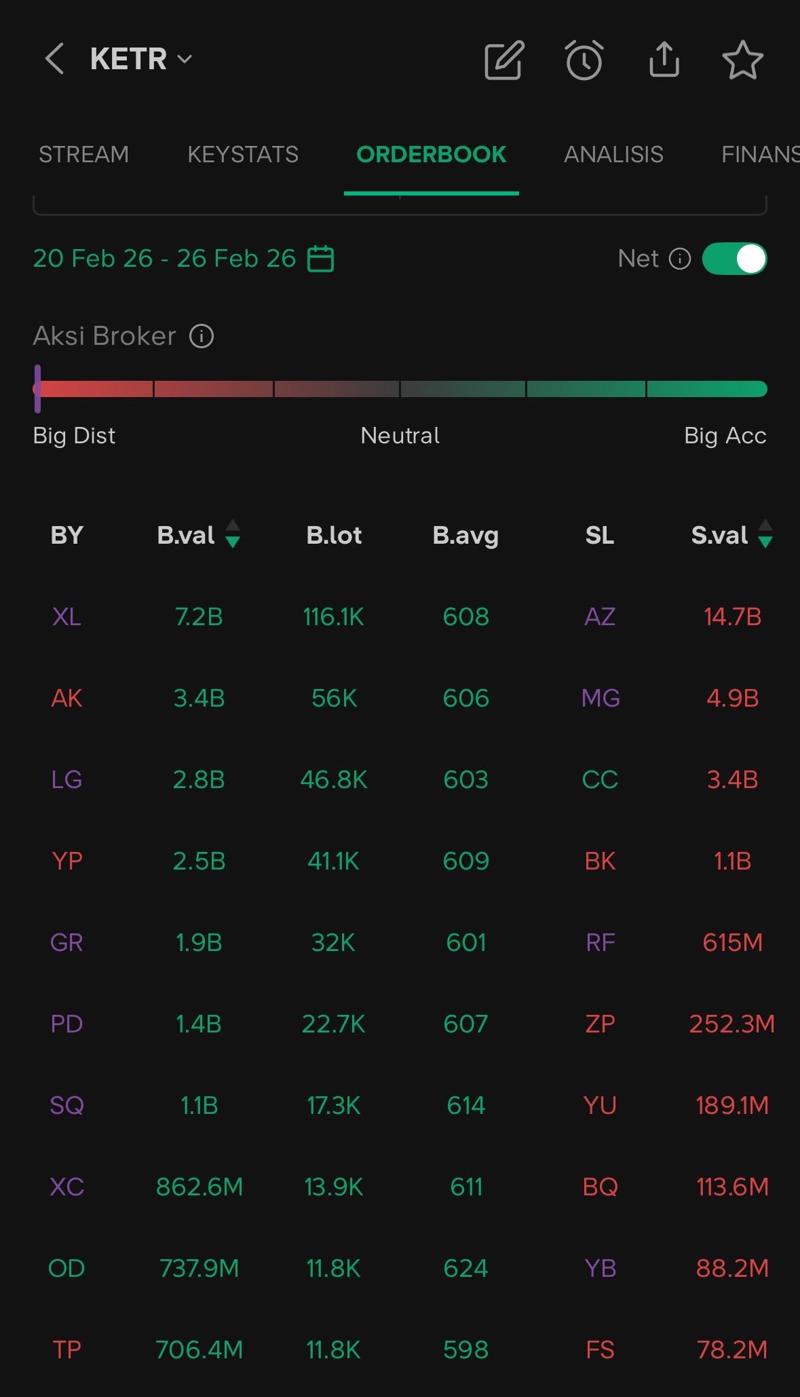Tap the info icon next to Net
Screen dimensions: 800x1397
point(680,259)
